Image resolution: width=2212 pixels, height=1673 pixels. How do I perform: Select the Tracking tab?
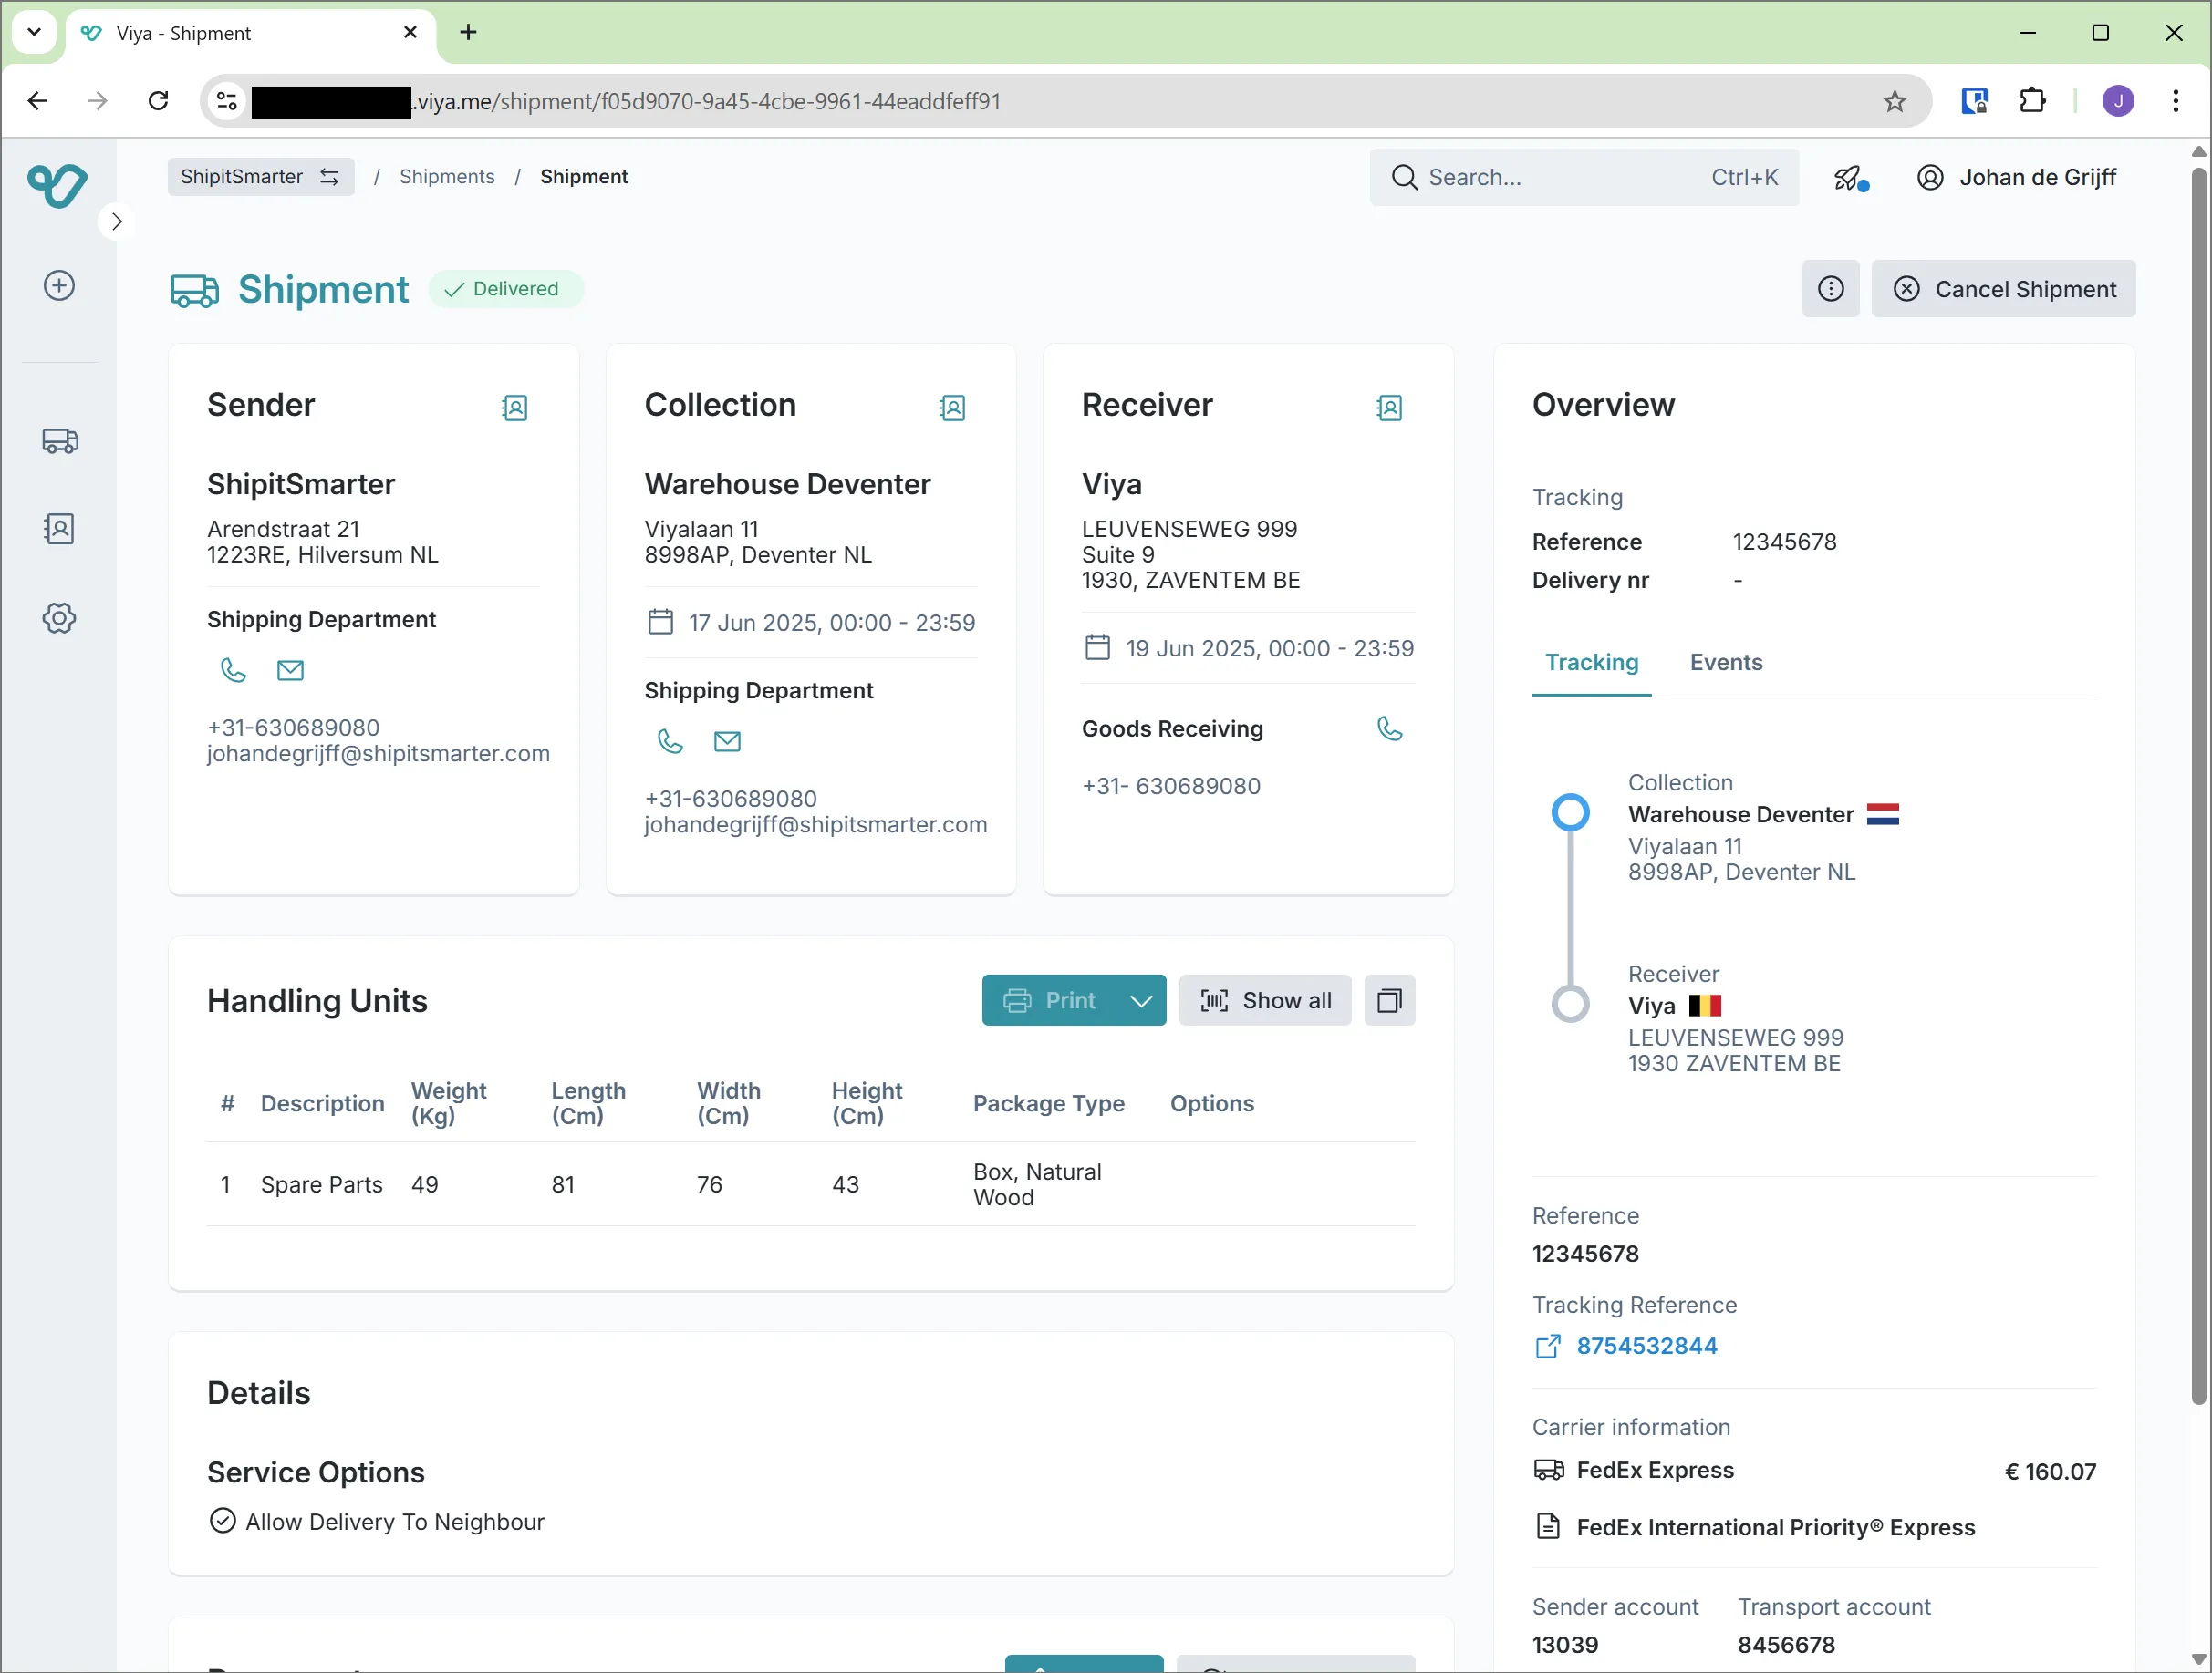point(1591,663)
